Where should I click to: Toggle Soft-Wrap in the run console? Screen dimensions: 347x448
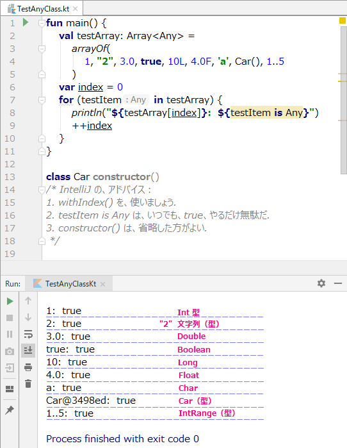click(x=28, y=334)
